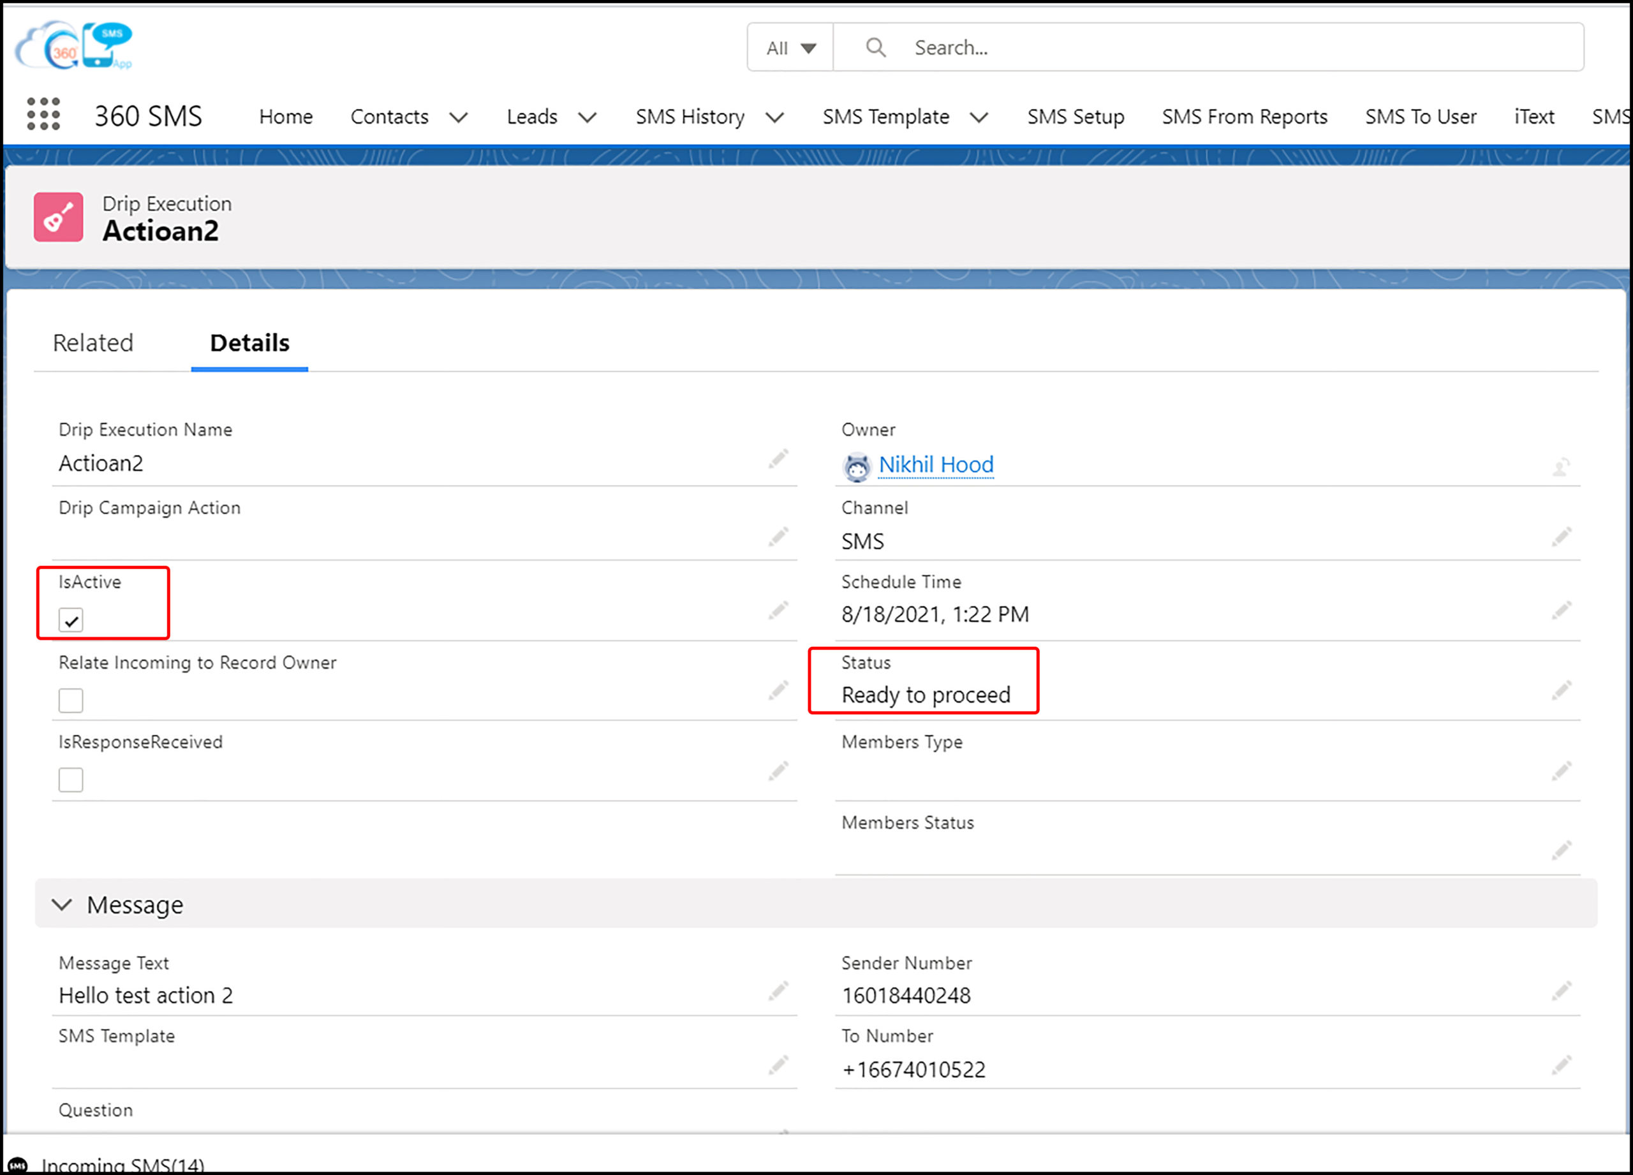Expand the Contacts nav dropdown chevron
Viewport: 1633px width, 1175px height.
tap(459, 117)
